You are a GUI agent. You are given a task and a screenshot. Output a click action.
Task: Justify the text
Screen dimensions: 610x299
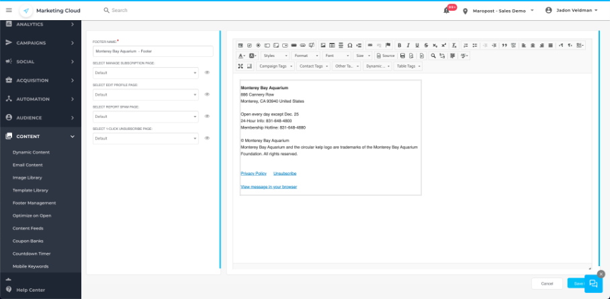(x=550, y=46)
